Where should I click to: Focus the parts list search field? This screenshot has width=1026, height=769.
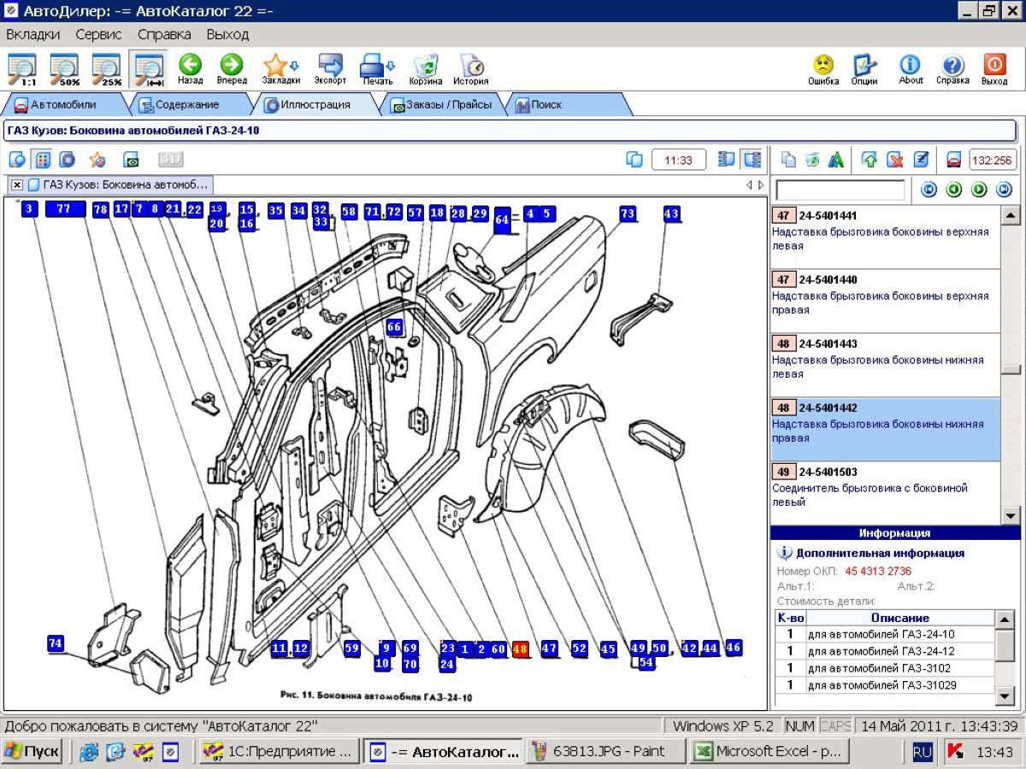(840, 190)
